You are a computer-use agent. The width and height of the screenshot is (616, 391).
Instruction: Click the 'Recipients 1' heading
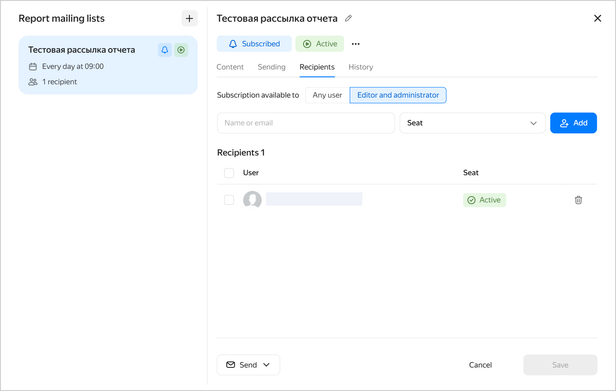241,153
